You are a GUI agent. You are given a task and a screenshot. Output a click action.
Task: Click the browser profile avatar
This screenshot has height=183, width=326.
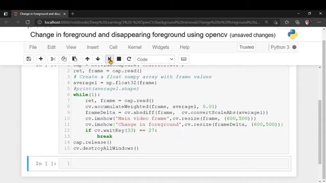pos(308,22)
